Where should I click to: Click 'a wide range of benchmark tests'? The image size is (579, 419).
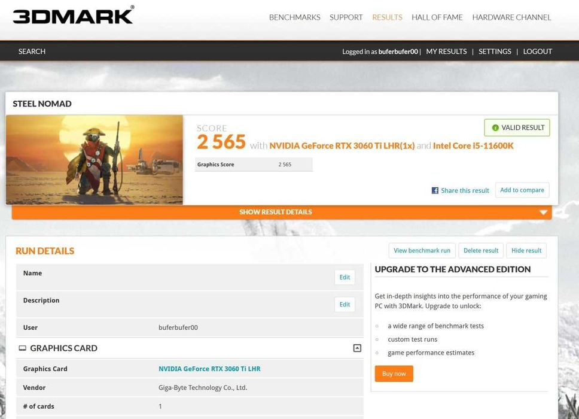point(435,326)
